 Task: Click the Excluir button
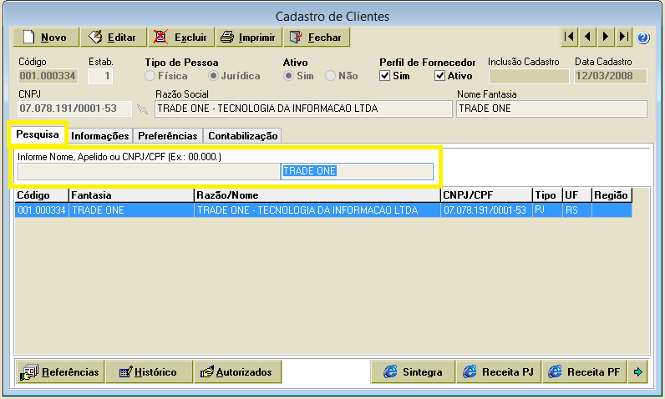tap(181, 38)
